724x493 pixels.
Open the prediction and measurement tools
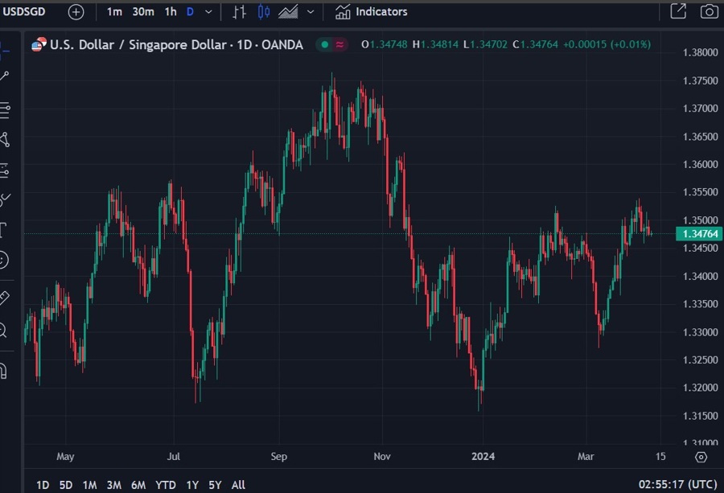(5, 170)
